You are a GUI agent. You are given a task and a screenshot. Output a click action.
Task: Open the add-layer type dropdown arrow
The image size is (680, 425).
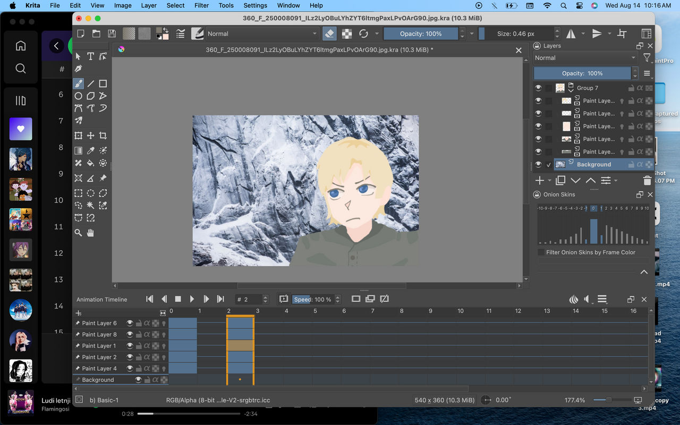pos(549,181)
